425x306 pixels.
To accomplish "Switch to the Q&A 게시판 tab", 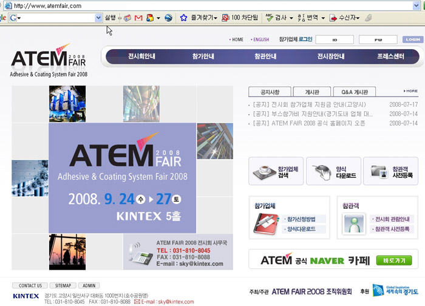I will [355, 92].
